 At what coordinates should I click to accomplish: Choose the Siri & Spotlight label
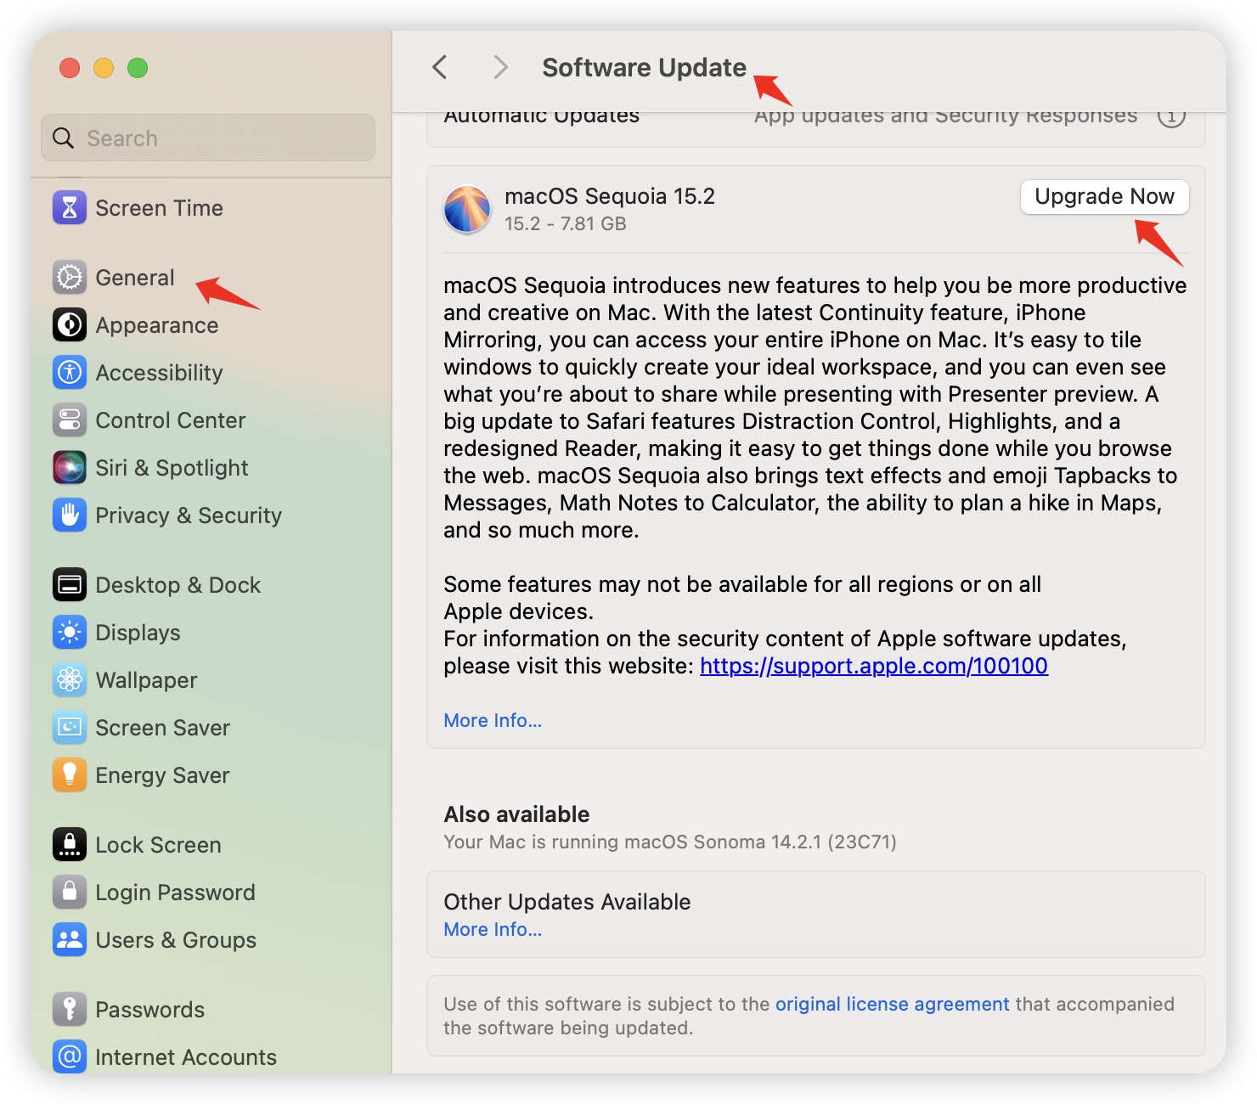pyautogui.click(x=172, y=468)
